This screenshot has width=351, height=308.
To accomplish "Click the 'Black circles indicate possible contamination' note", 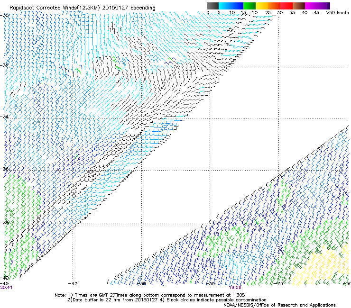I will [x=216, y=300].
